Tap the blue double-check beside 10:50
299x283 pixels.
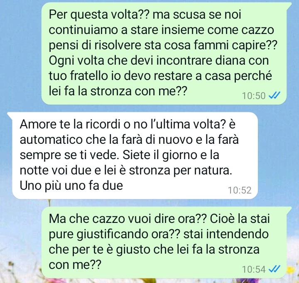point(274,95)
